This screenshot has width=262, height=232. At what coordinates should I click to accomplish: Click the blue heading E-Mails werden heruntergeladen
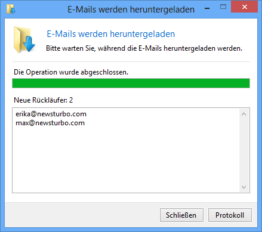(x=111, y=34)
